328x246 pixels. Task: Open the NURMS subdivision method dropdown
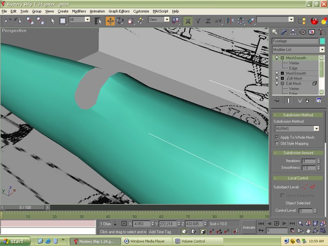point(316,129)
